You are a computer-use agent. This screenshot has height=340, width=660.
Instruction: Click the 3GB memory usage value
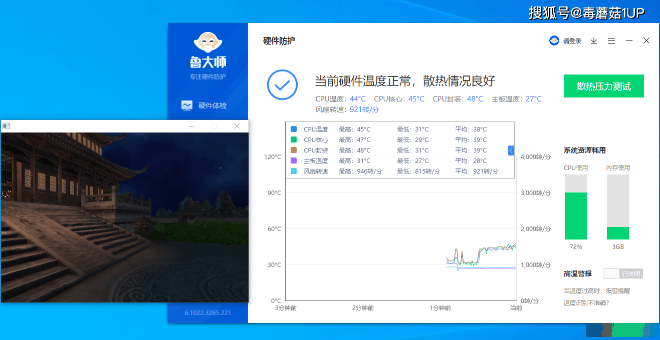pyautogui.click(x=618, y=247)
